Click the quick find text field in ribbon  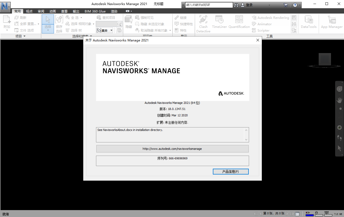point(106,24)
